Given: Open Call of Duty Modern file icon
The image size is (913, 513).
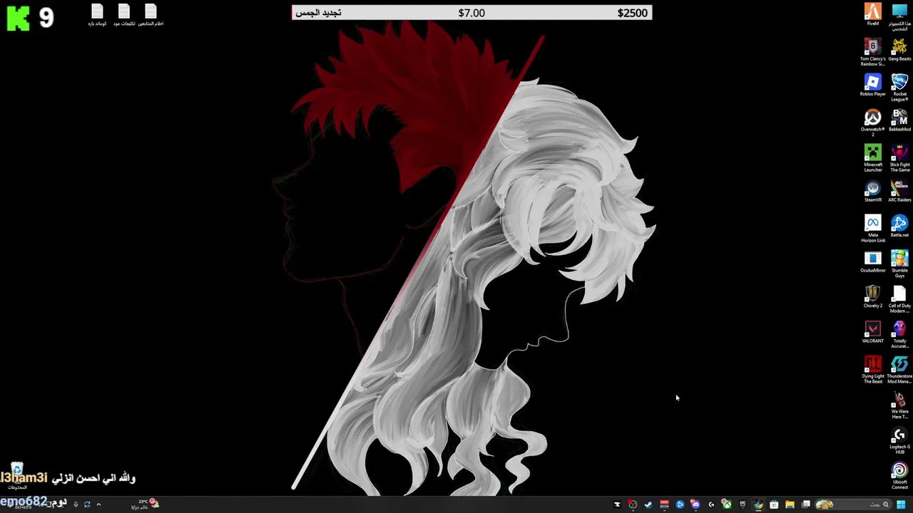Looking at the screenshot, I should point(899,299).
